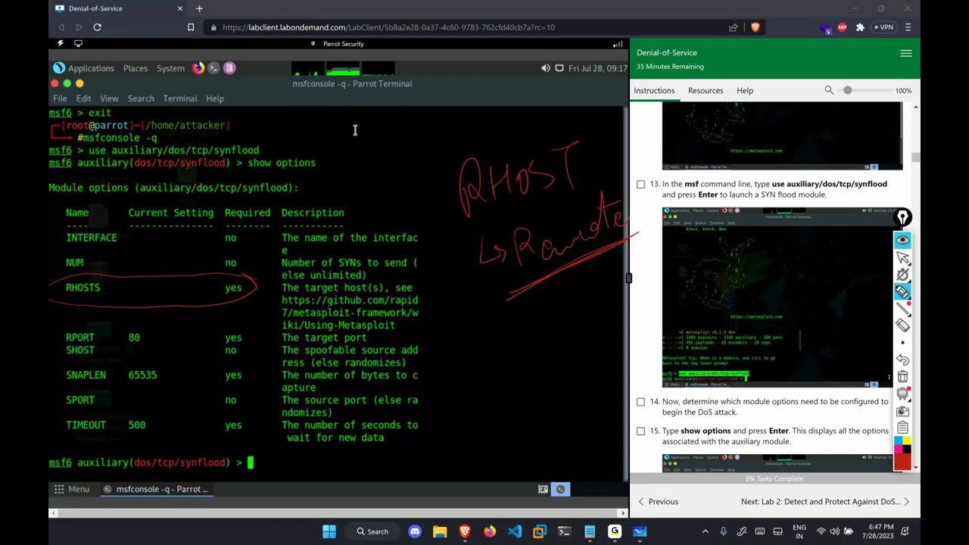Click the pen nib icon above annotation toolbar
The width and height of the screenshot is (969, 545).
pyautogui.click(x=902, y=218)
